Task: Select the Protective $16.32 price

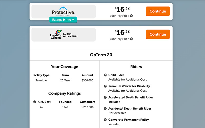Action: coord(122,9)
